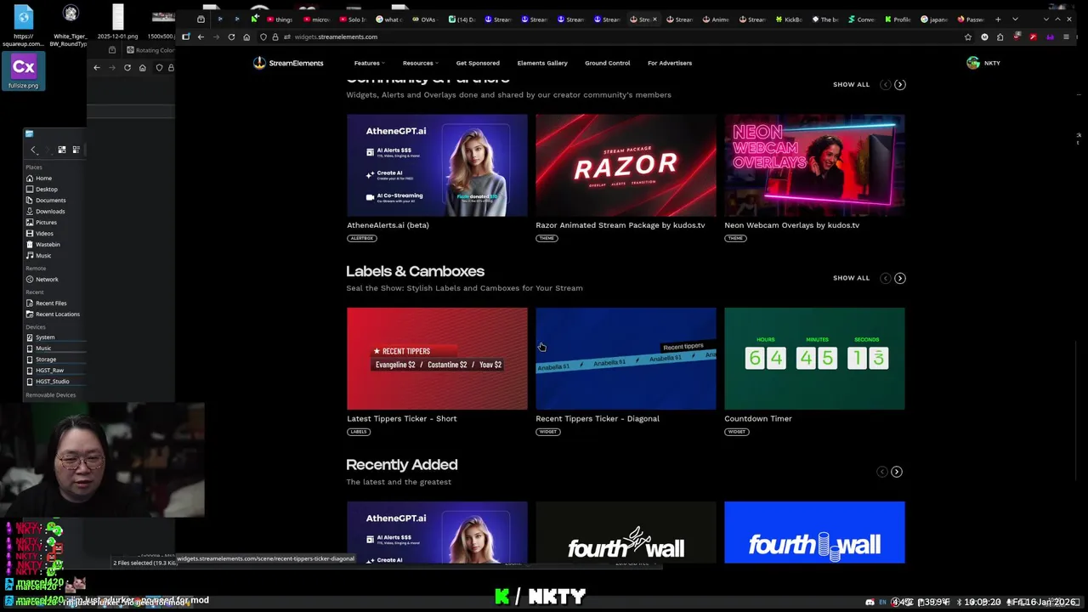
Task: Go back in the StreamElements browser window
Action: [201, 37]
